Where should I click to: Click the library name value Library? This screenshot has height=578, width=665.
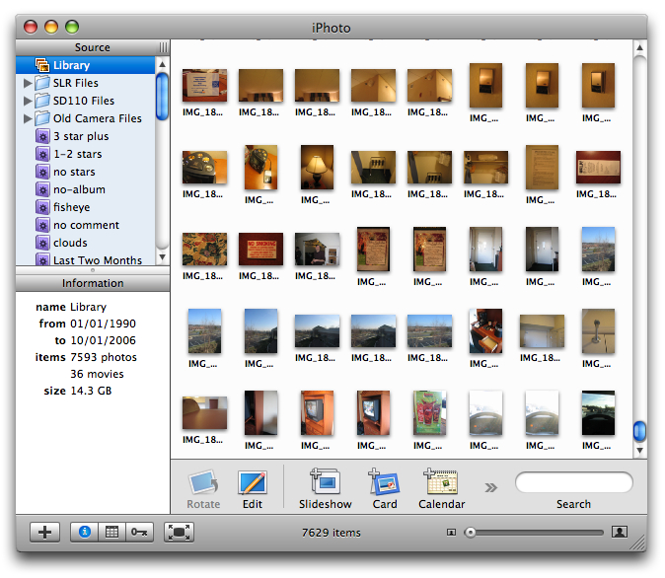[x=88, y=307]
